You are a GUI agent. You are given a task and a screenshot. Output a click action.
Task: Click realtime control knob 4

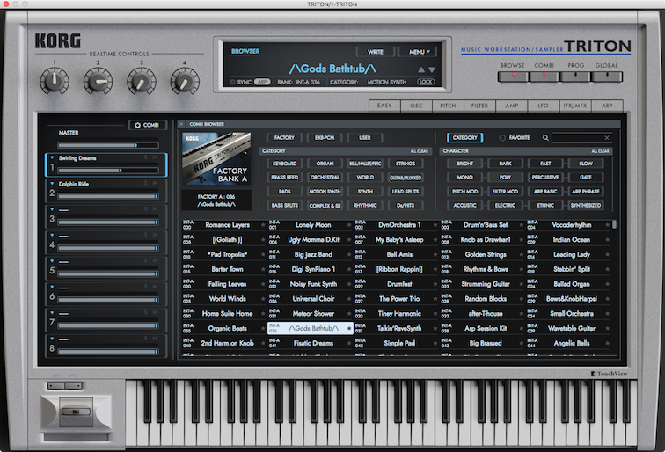point(185,81)
